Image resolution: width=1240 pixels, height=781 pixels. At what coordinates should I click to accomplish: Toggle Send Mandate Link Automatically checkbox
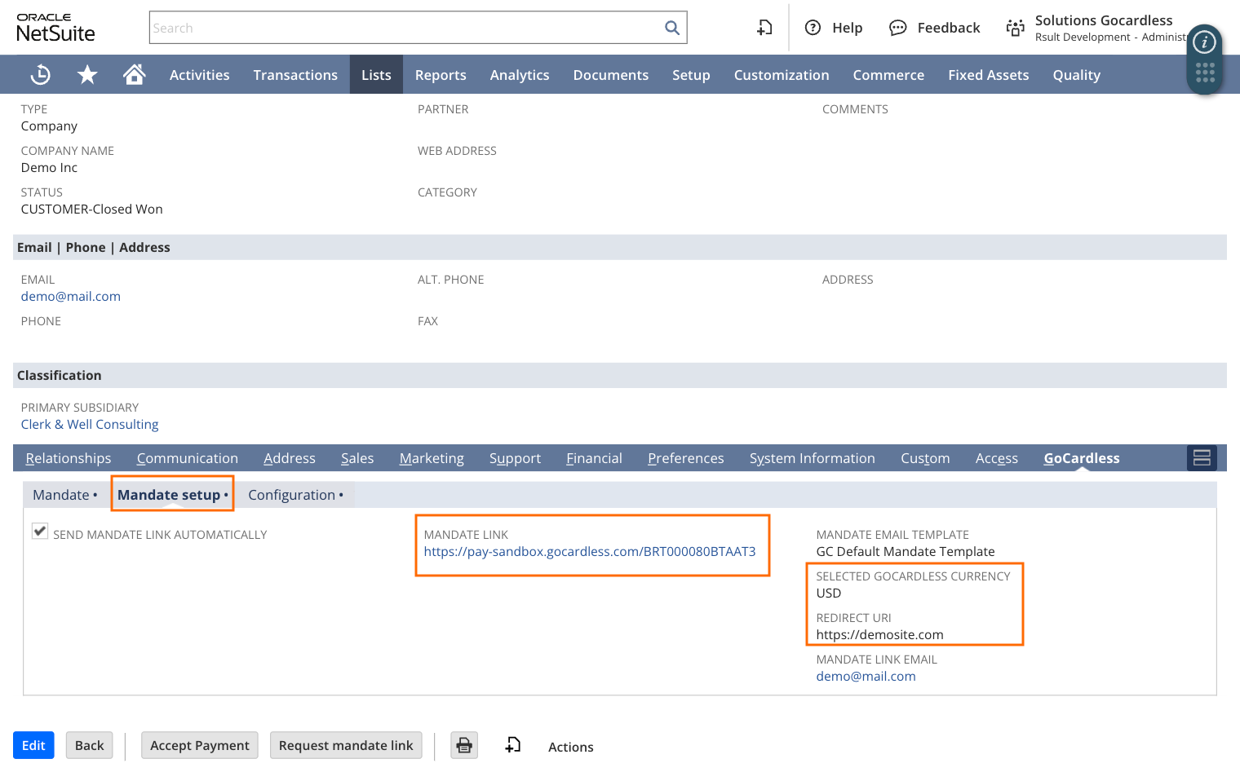[40, 532]
